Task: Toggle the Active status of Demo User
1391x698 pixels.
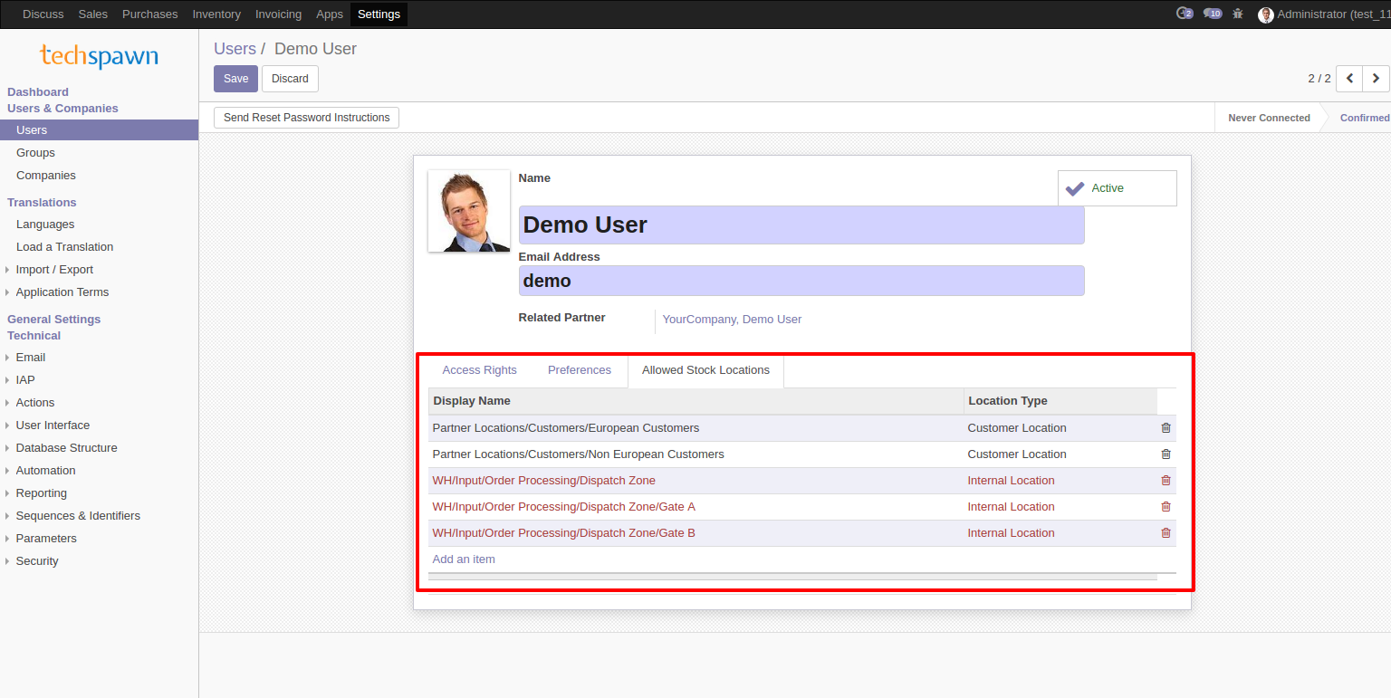Action: tap(1117, 188)
